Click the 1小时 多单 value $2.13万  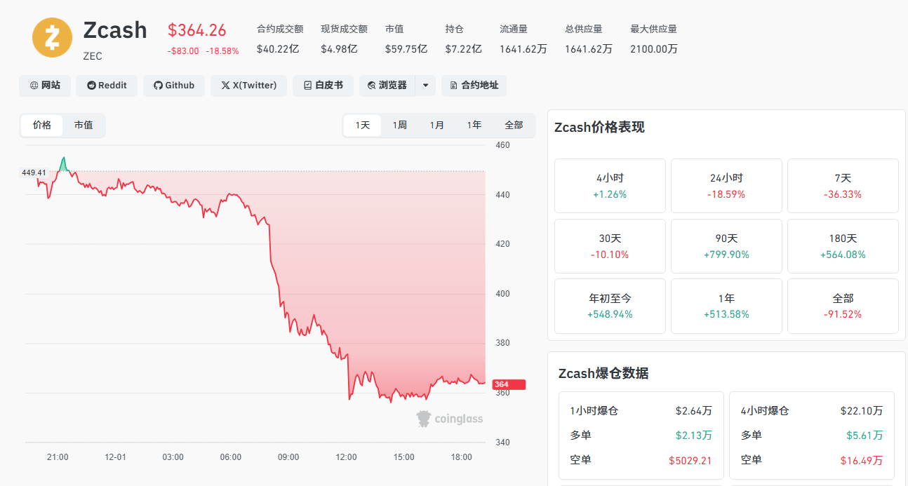[694, 436]
